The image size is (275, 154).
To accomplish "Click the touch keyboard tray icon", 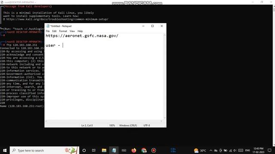I will pos(241,150).
